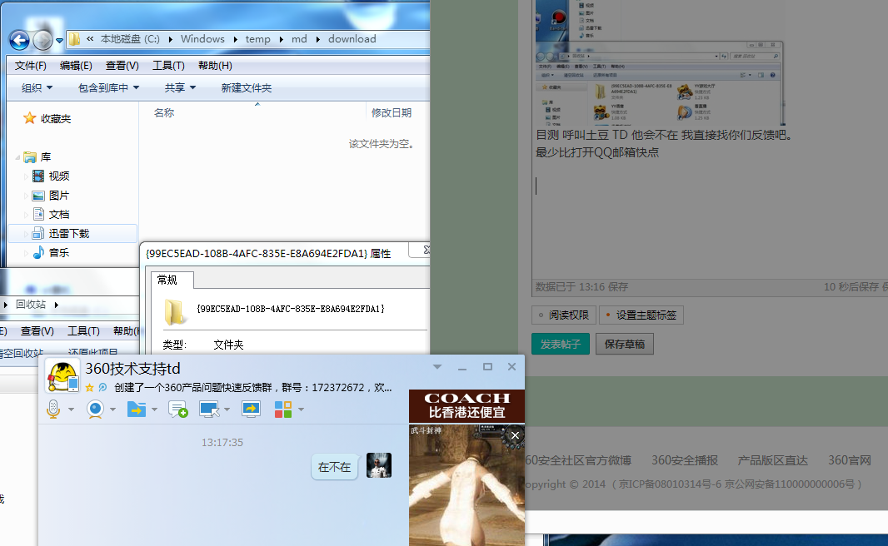Select 迅雷下载 library in navigation pane
Image resolution: width=888 pixels, height=546 pixels.
click(x=72, y=234)
